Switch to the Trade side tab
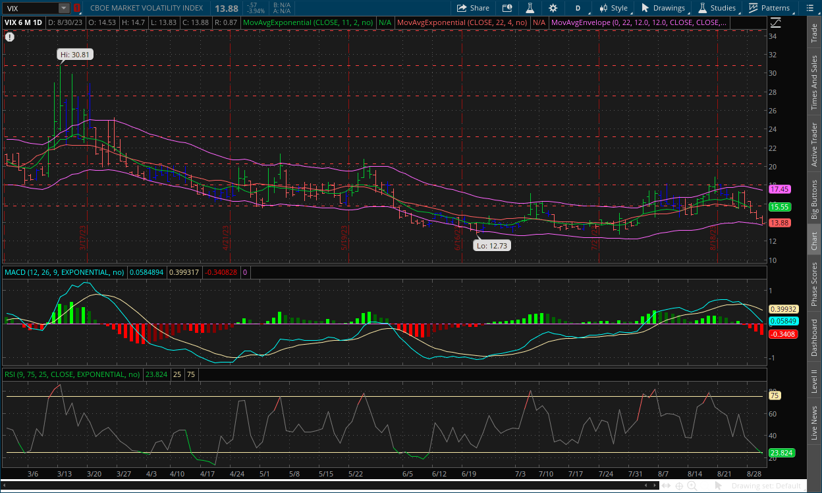This screenshot has height=493, width=822. click(x=815, y=32)
